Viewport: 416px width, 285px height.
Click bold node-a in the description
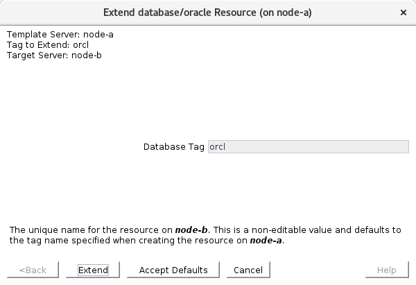tap(267, 241)
